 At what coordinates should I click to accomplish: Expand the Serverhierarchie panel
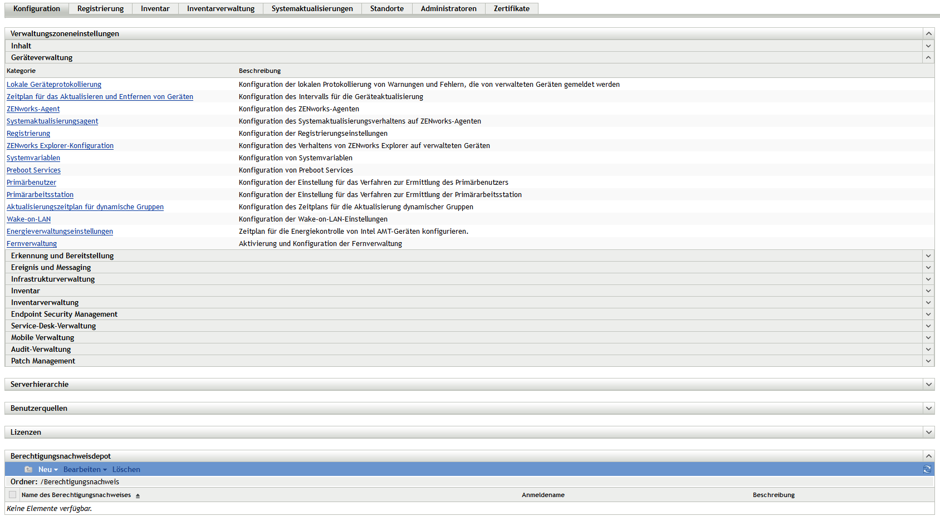(x=928, y=384)
